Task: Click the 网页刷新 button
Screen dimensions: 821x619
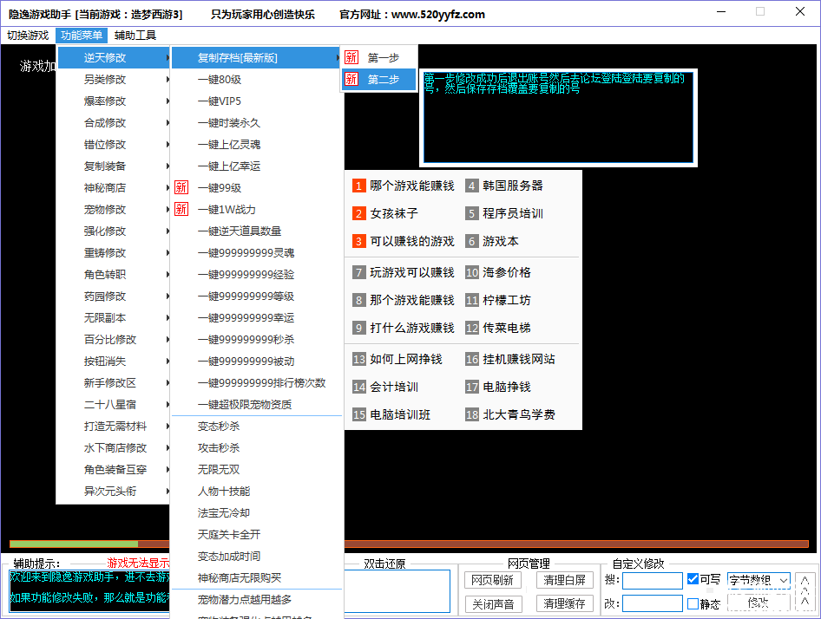Action: tap(492, 580)
